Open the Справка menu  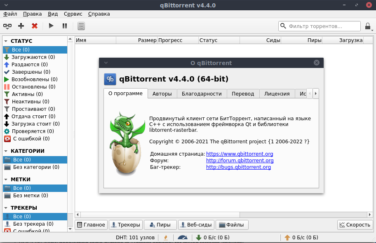click(x=99, y=14)
